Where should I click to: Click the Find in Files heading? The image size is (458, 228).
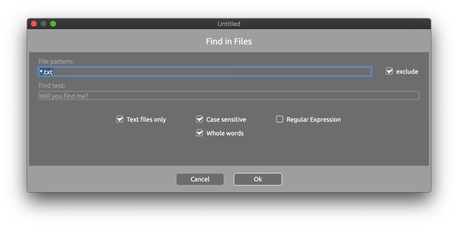[229, 41]
